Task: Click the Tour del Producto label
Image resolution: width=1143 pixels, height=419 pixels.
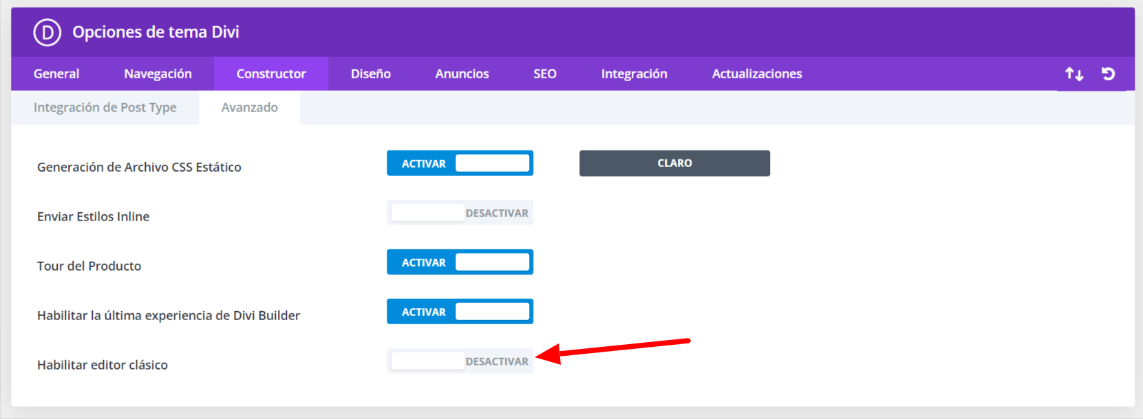Action: tap(89, 266)
